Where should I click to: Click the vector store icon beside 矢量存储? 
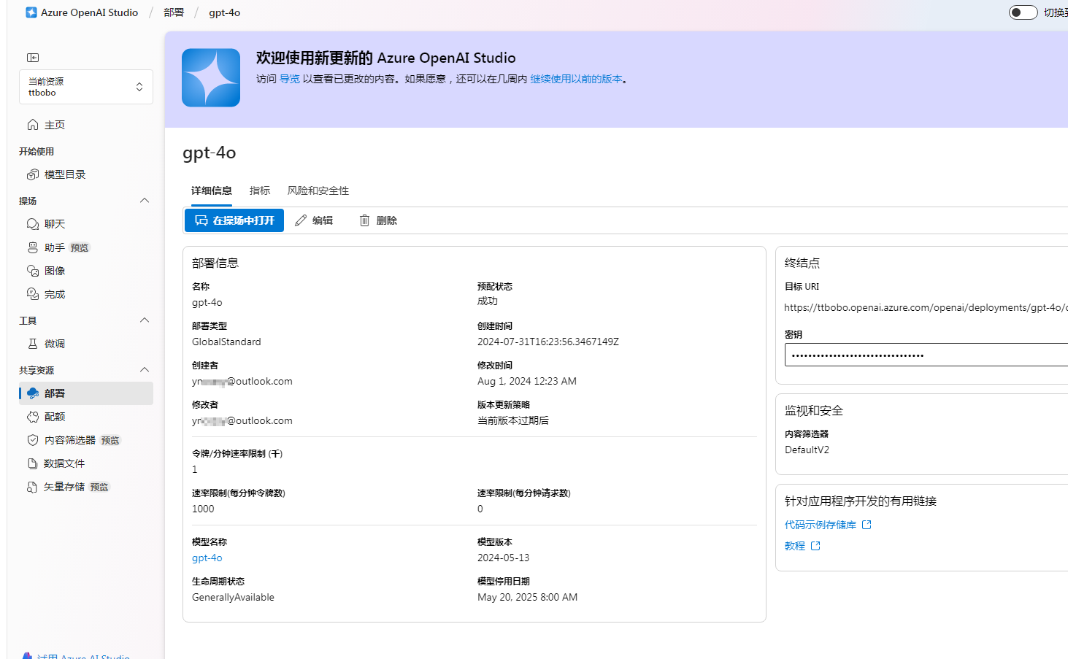pos(33,487)
